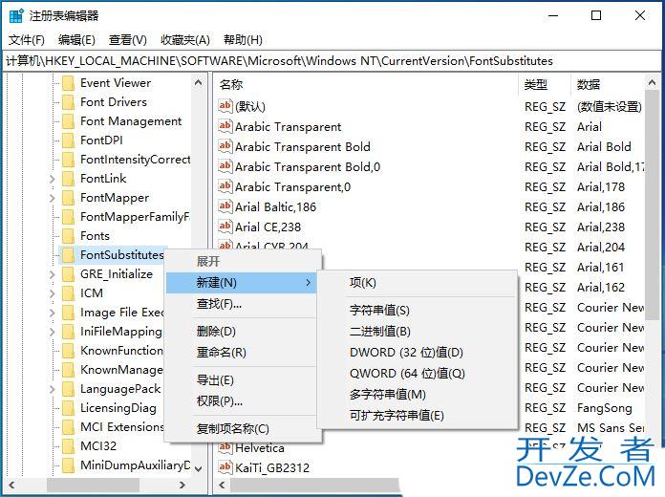
Task: Open the 编辑(E) menu
Action: click(76, 40)
